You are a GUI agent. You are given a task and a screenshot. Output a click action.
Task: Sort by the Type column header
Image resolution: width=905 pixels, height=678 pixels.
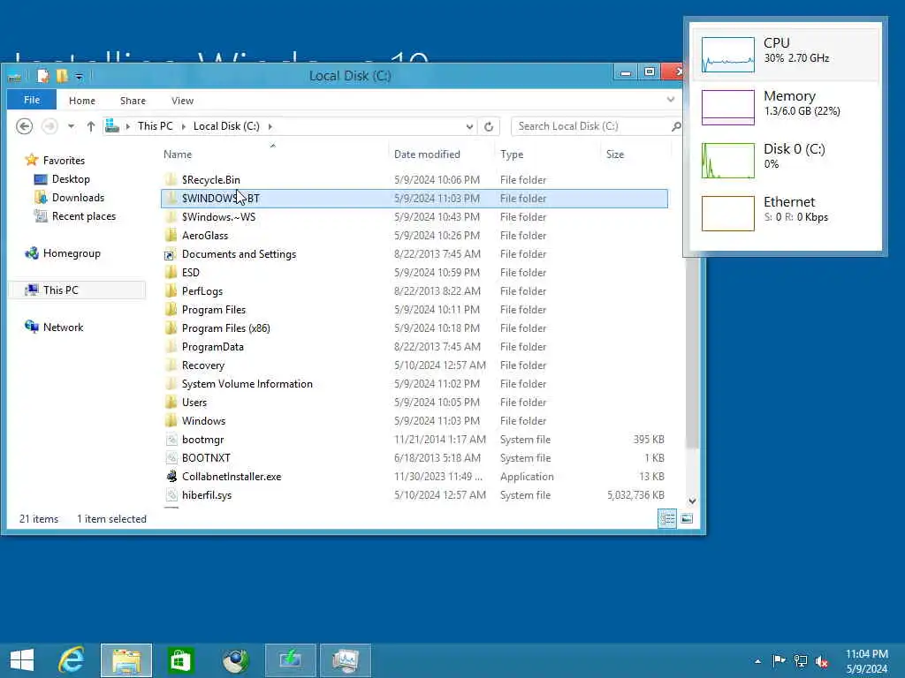click(512, 154)
